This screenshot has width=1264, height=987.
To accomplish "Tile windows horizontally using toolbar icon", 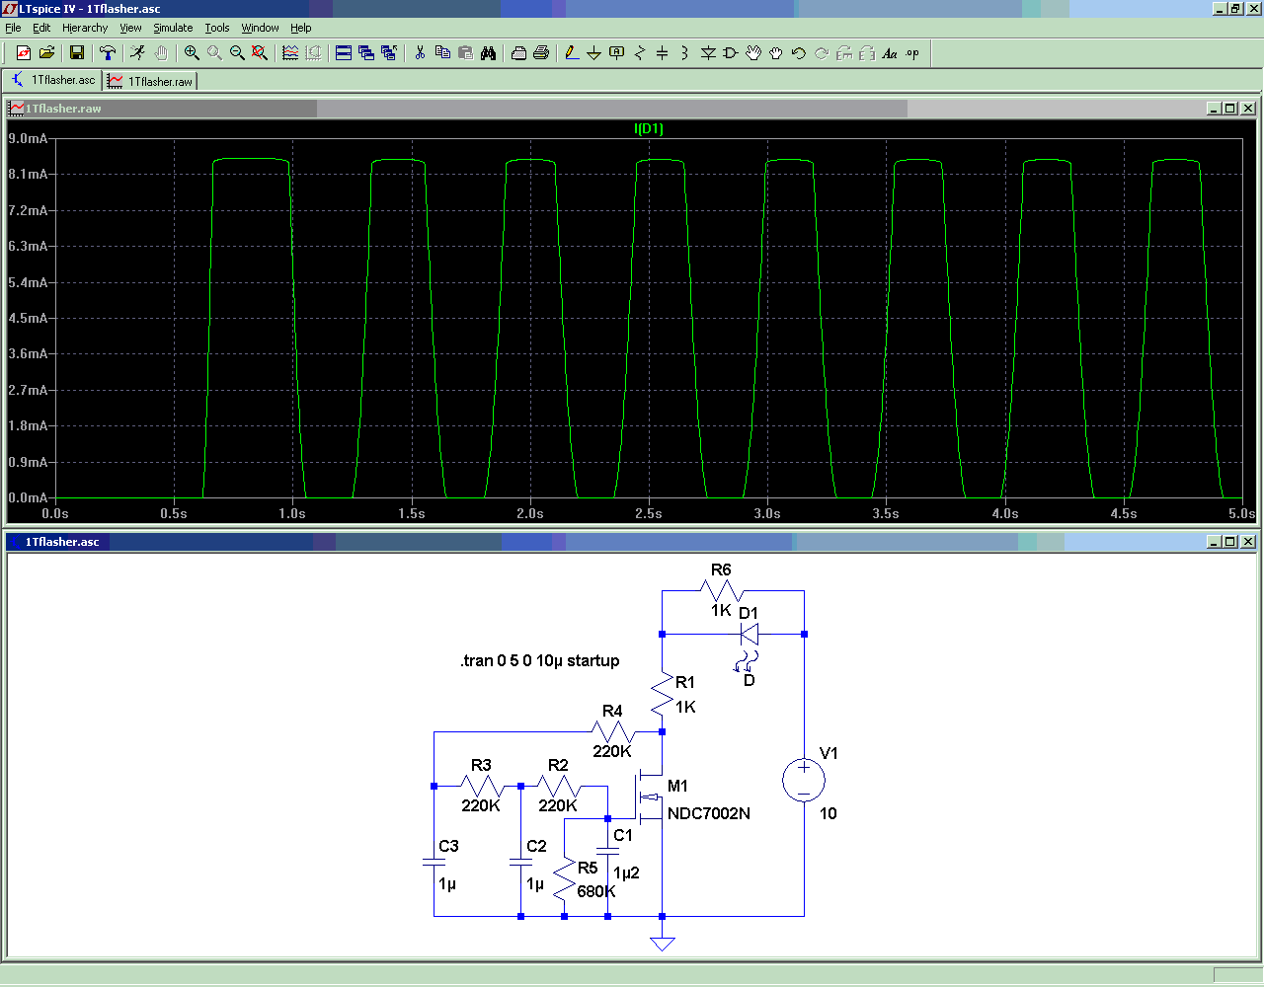I will 344,53.
